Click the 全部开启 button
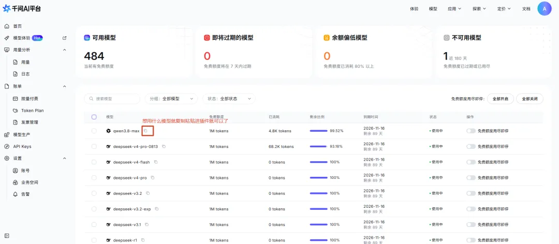The height and width of the screenshot is (244, 559). pyautogui.click(x=500, y=99)
